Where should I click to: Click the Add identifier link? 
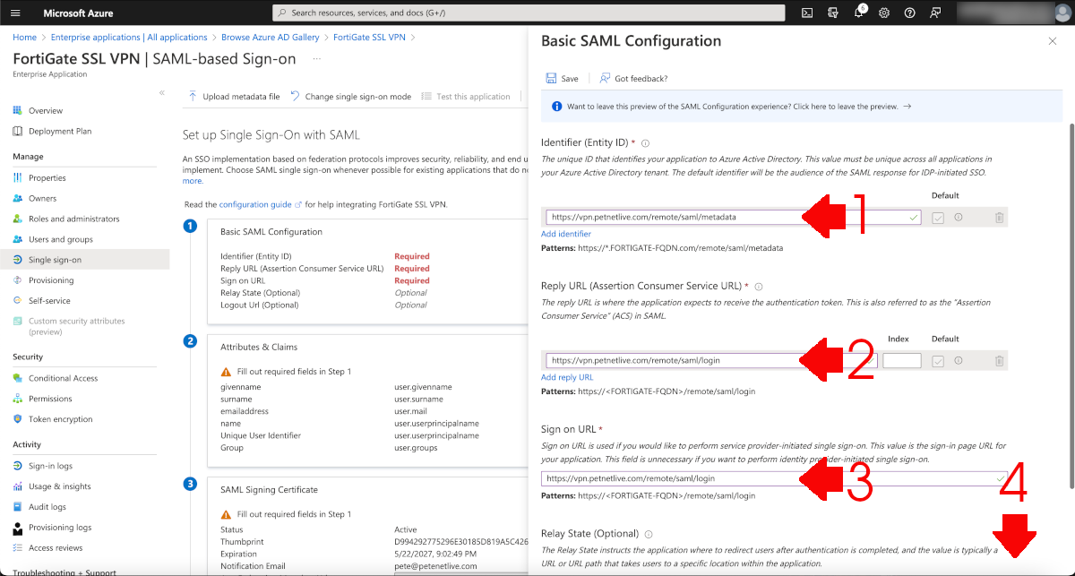pos(564,234)
